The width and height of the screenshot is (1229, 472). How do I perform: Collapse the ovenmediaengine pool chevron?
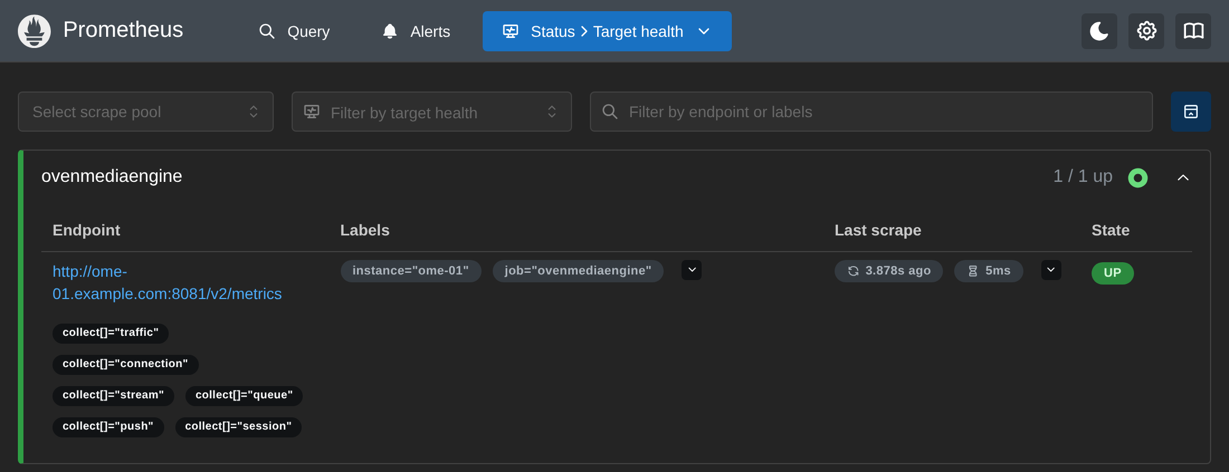(1183, 178)
